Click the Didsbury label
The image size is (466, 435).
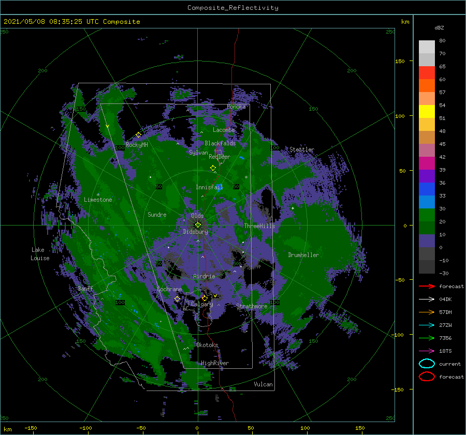(x=196, y=232)
